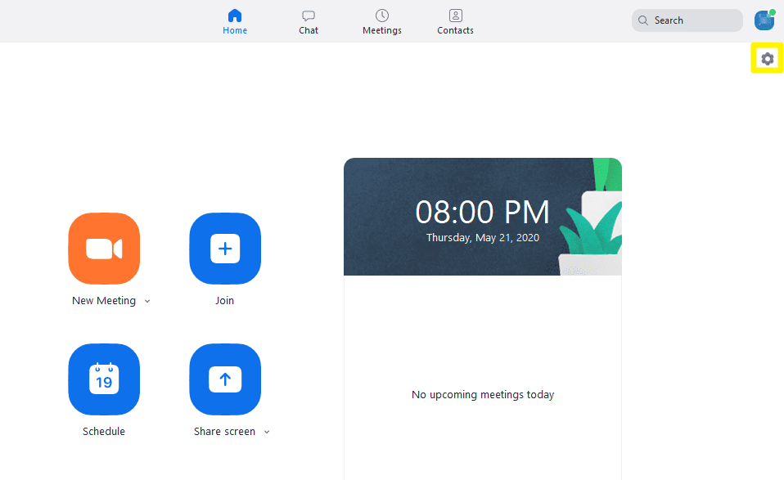
Task: Click the Join button label
Action: click(x=224, y=300)
